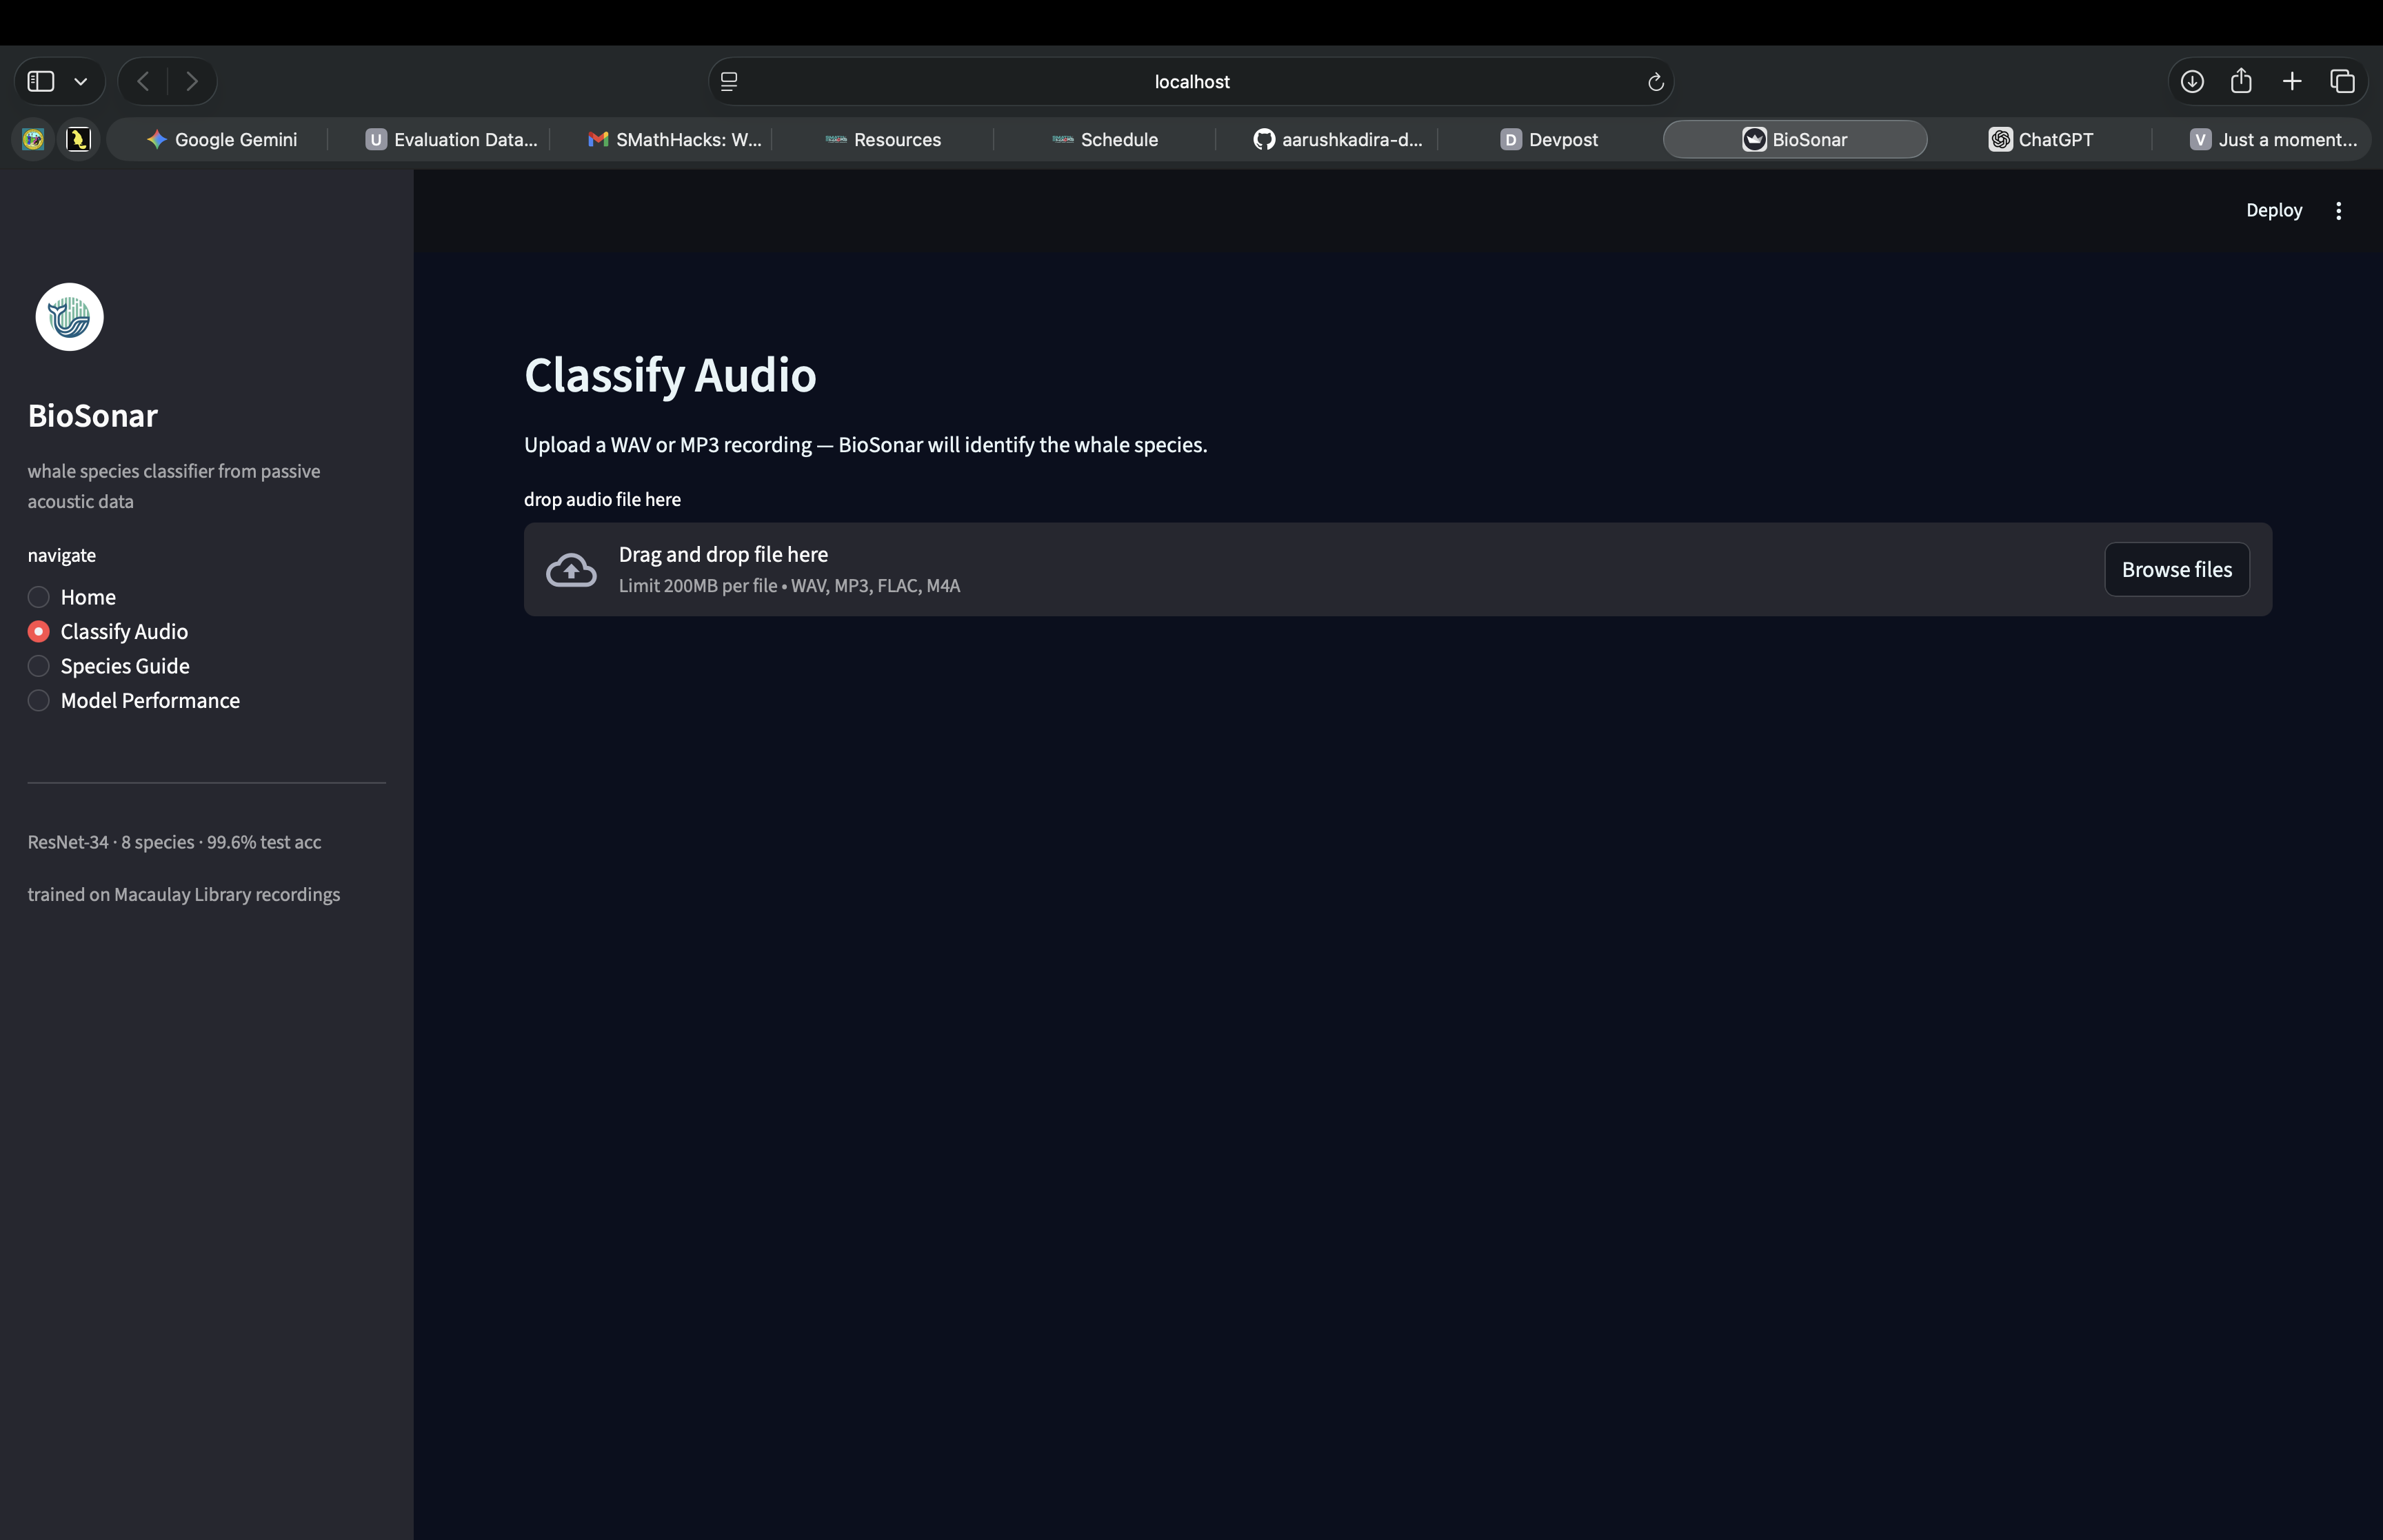Click the localhost address field
Viewport: 2383px width, 1540px height.
tap(1191, 82)
